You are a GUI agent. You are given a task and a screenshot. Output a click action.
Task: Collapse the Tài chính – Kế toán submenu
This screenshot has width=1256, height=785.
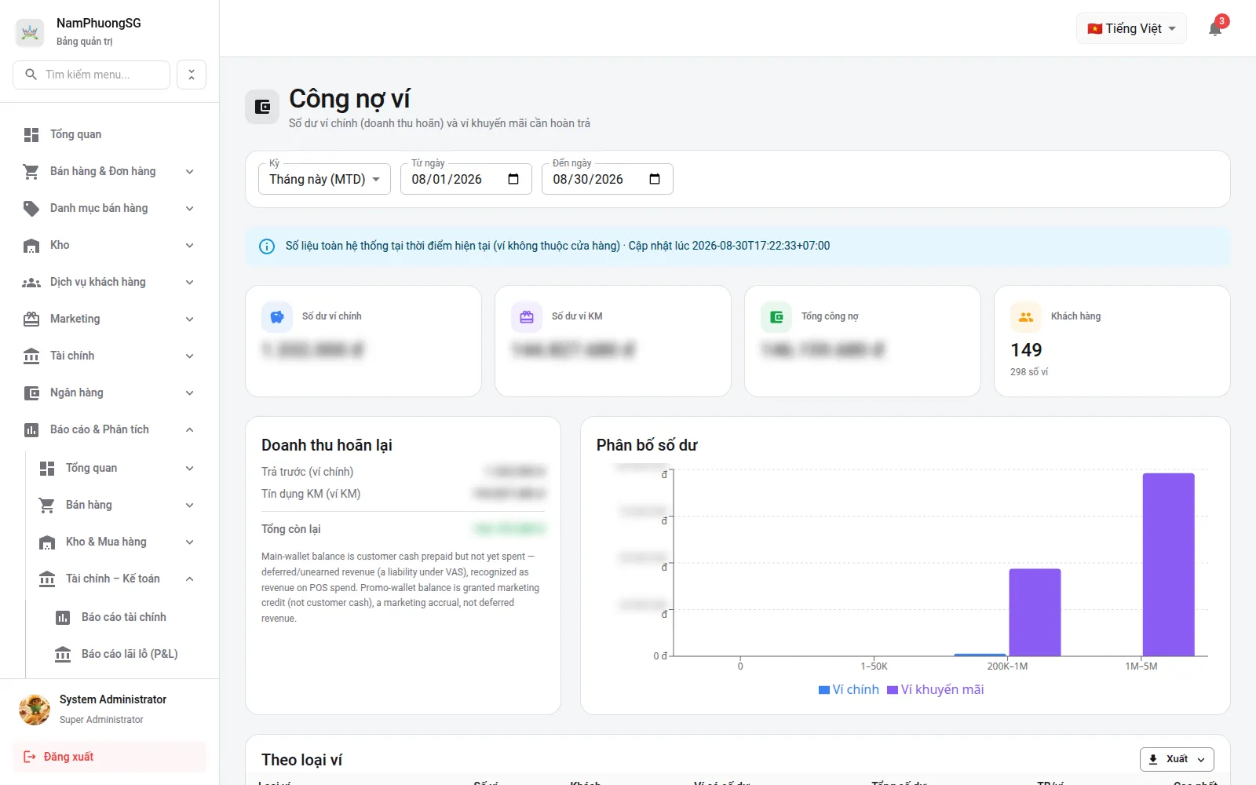point(189,579)
